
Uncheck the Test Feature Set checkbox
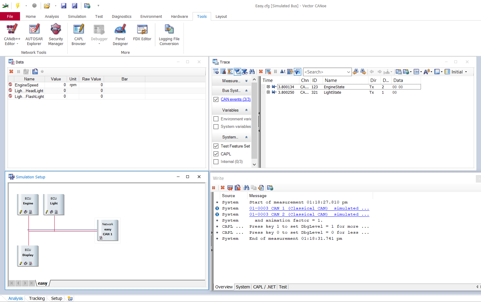coord(216,146)
